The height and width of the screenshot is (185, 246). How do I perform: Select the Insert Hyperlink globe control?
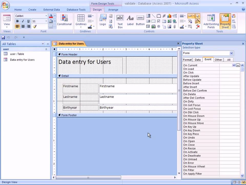[x=175, y=21]
